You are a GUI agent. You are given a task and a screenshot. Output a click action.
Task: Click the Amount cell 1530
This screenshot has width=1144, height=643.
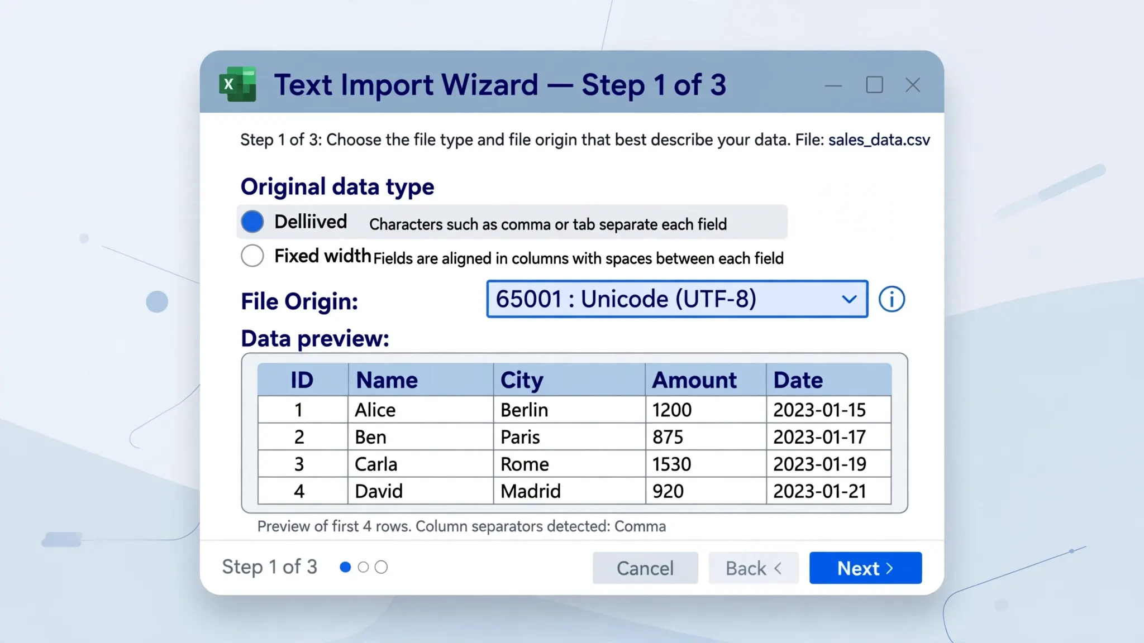coord(706,464)
